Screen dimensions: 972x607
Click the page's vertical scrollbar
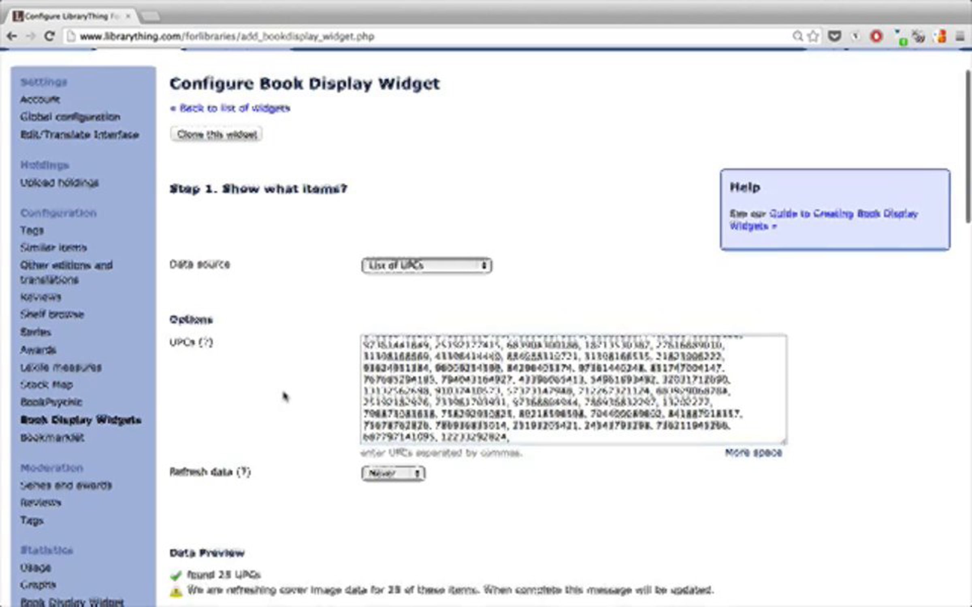point(968,146)
